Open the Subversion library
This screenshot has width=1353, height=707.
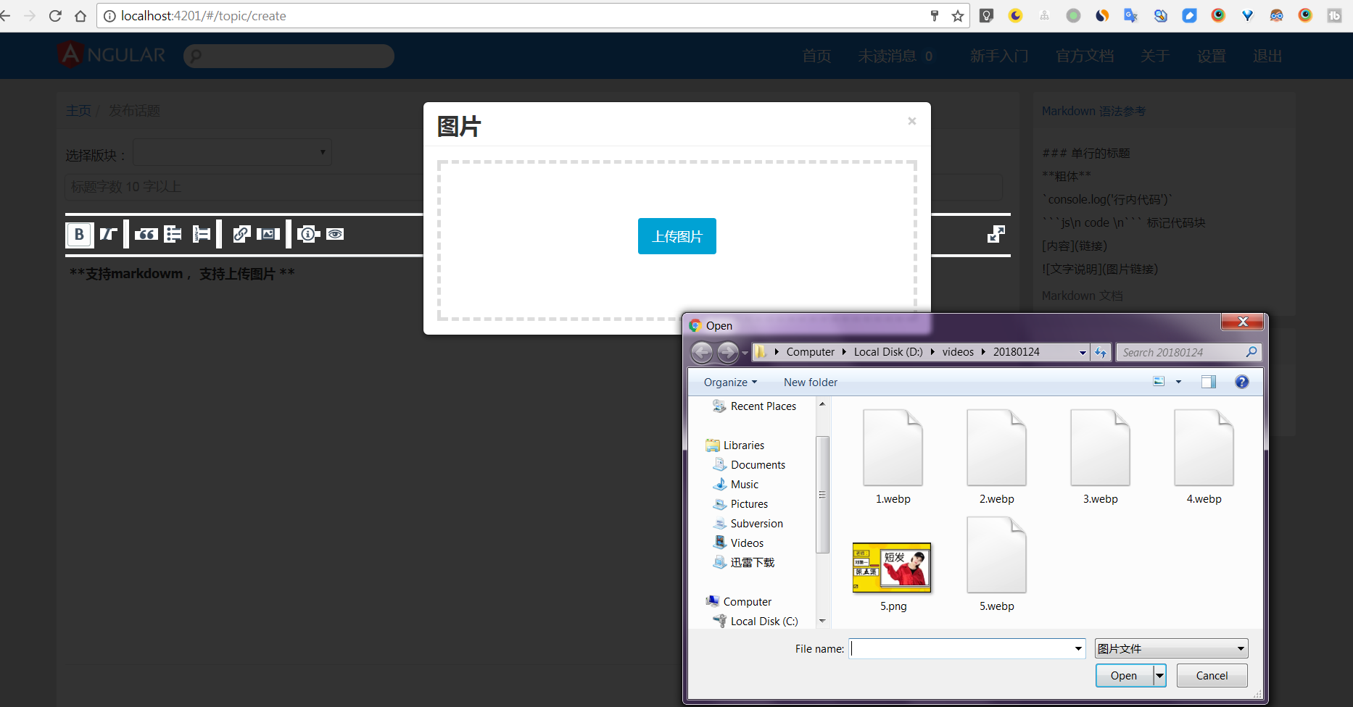pos(748,524)
